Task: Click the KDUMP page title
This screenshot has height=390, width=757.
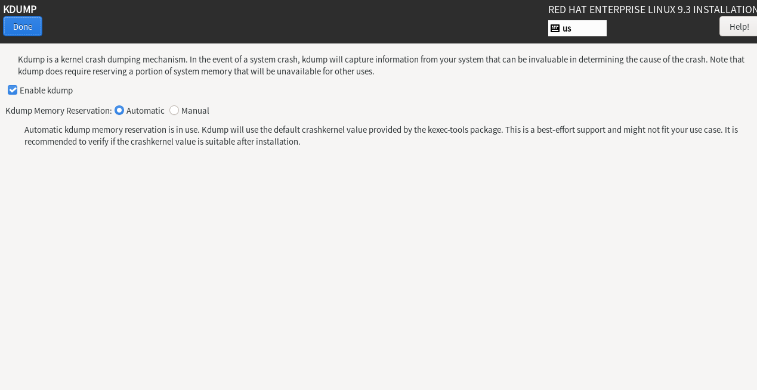Action: pos(20,9)
